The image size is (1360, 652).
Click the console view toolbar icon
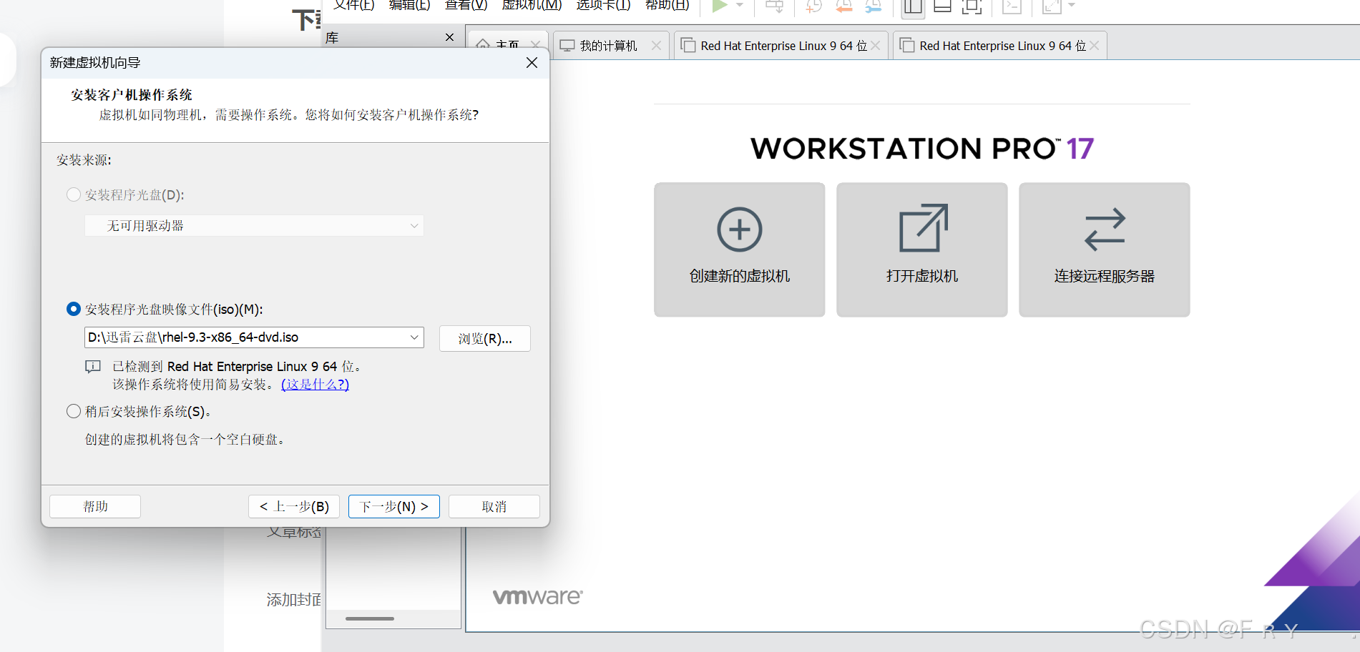point(1012,6)
